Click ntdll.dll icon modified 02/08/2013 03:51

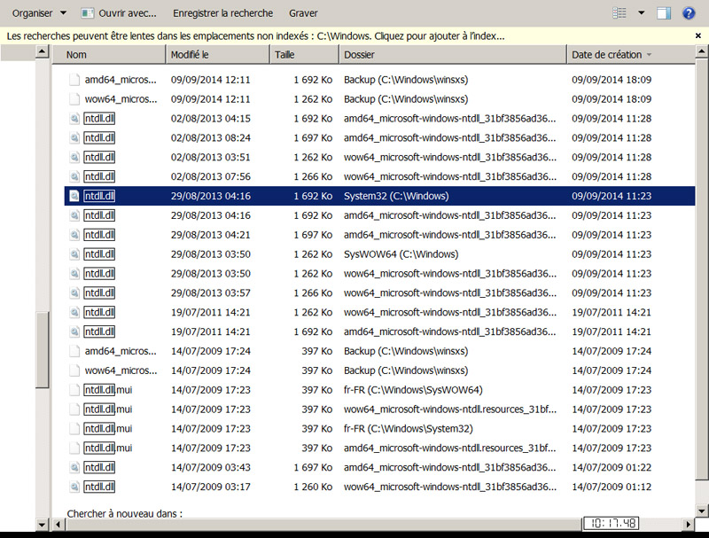pos(74,158)
